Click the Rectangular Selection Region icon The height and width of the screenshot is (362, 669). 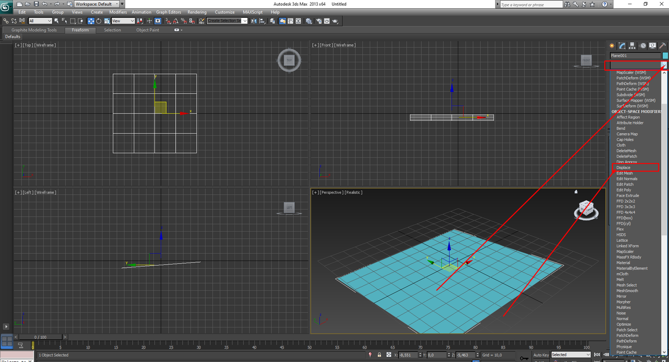(73, 21)
